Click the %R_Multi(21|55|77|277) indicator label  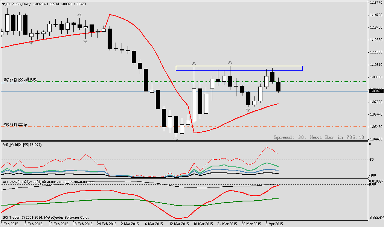(22, 145)
